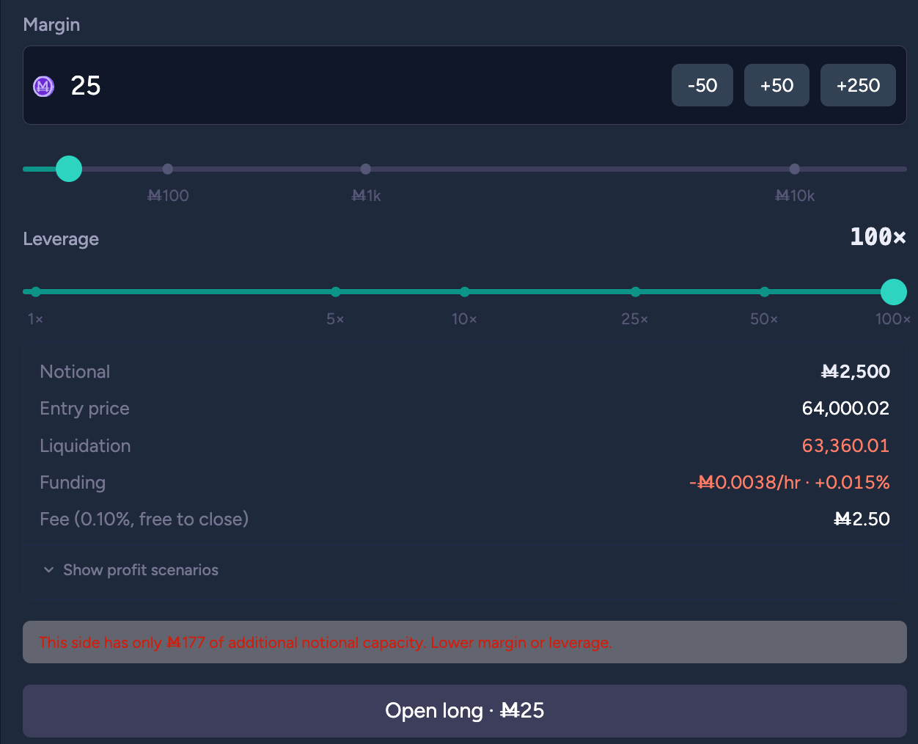This screenshot has height=744, width=918.
Task: Click the -50 margin button
Action: 702,85
